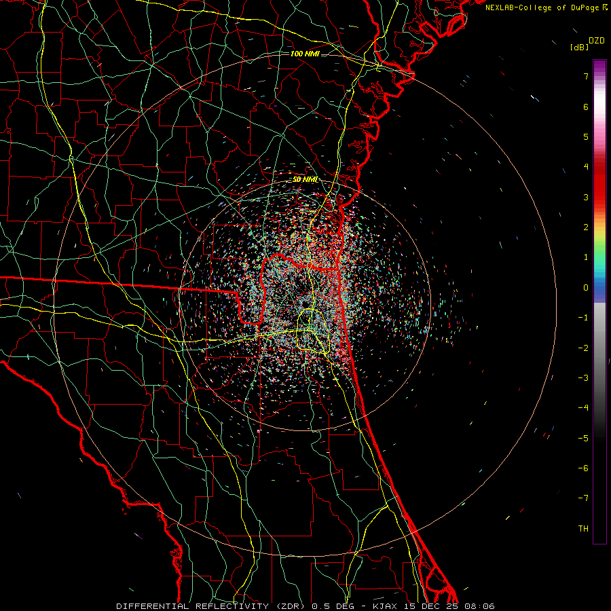Click the 50 NMI range ring label

click(x=305, y=180)
